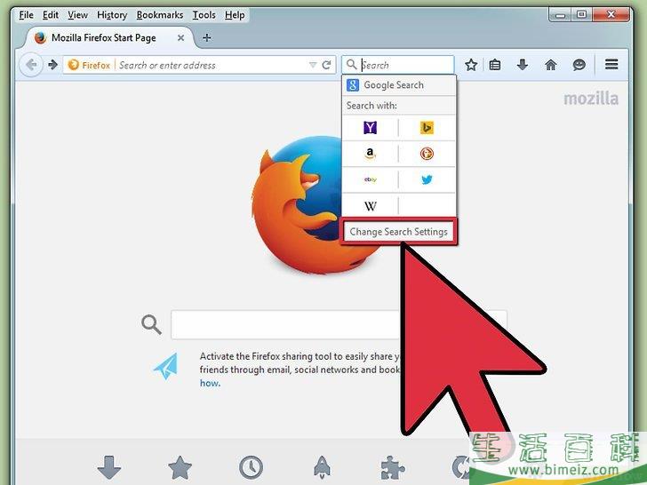Click the Forward navigation arrow
Viewport: 647px width, 485px height.
pyautogui.click(x=52, y=65)
